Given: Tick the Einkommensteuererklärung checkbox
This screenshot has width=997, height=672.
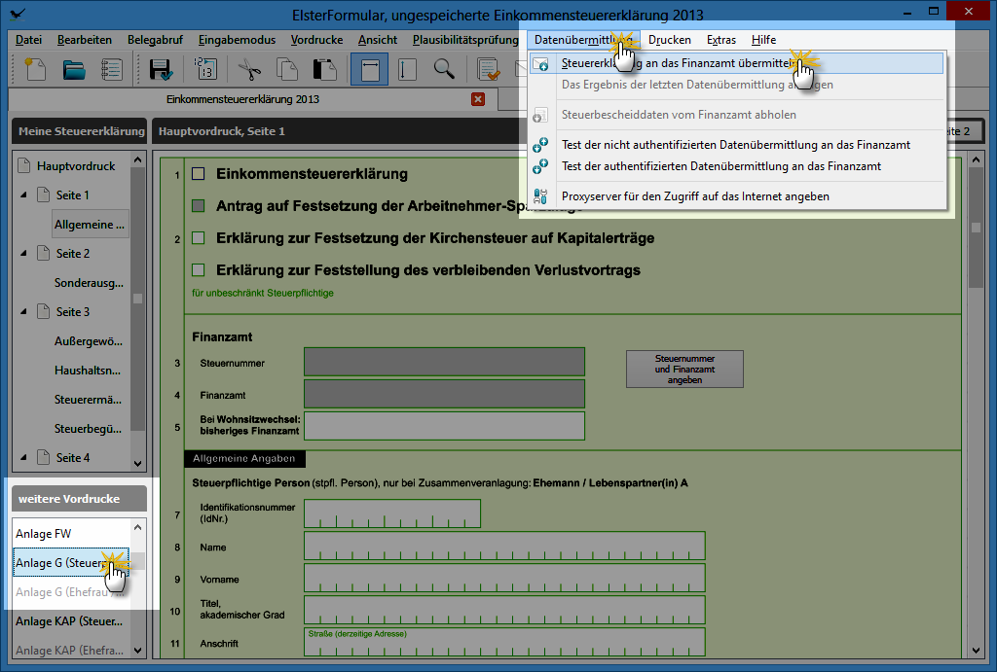Looking at the screenshot, I should 199,174.
